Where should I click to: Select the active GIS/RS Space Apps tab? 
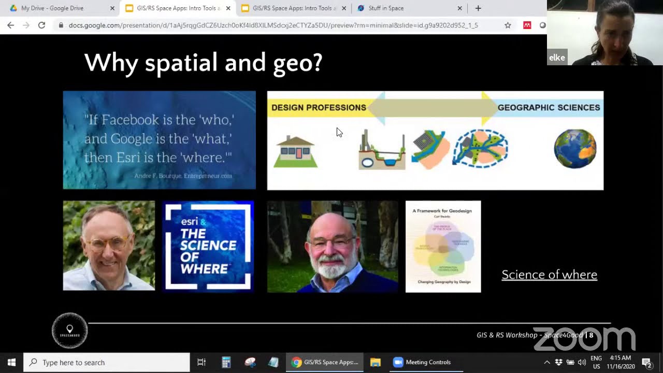(x=177, y=8)
